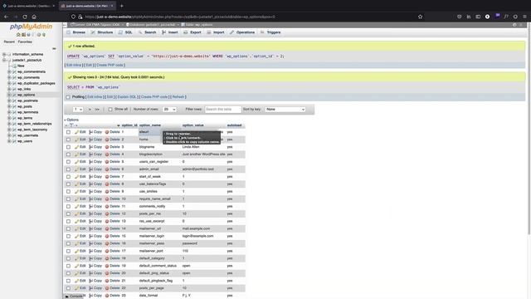Open a new browser tab
This screenshot has height=299, width=531.
tap(122, 6)
